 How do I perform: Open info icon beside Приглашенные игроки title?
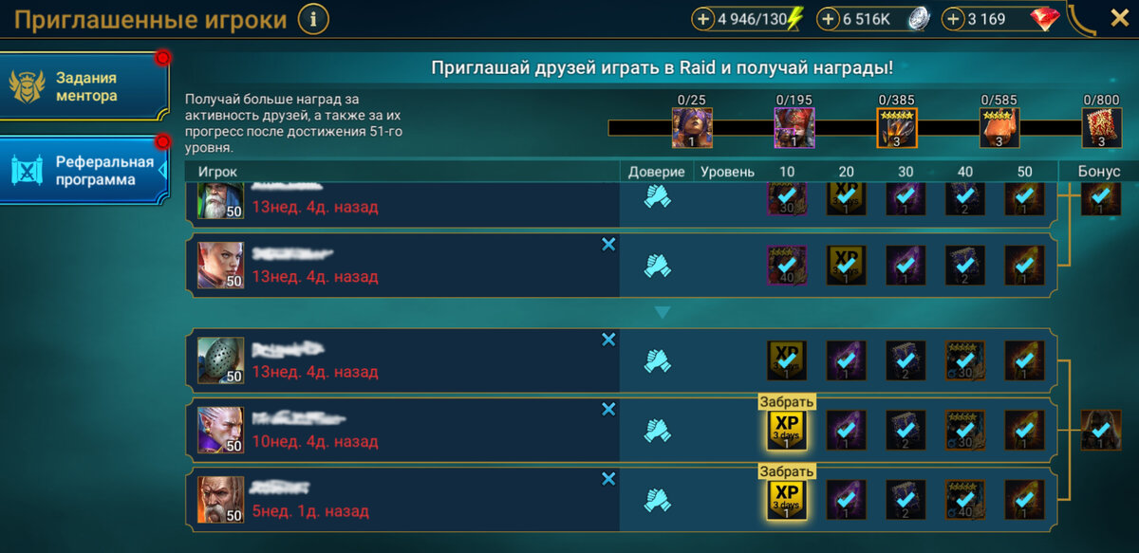click(313, 18)
